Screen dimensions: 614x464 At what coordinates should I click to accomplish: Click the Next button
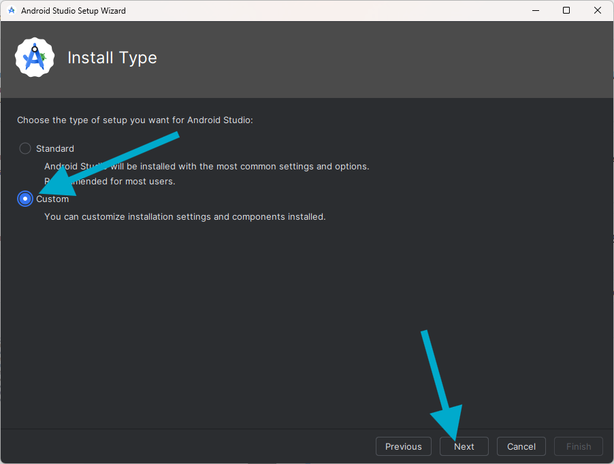[x=464, y=446]
